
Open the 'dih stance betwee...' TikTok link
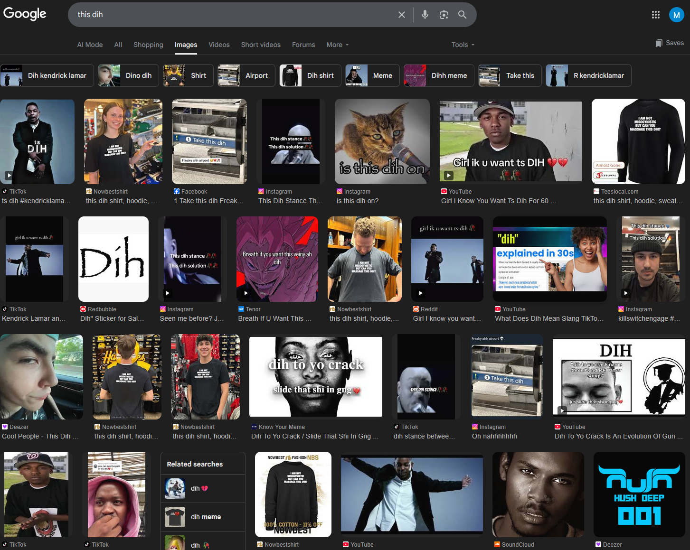point(424,436)
